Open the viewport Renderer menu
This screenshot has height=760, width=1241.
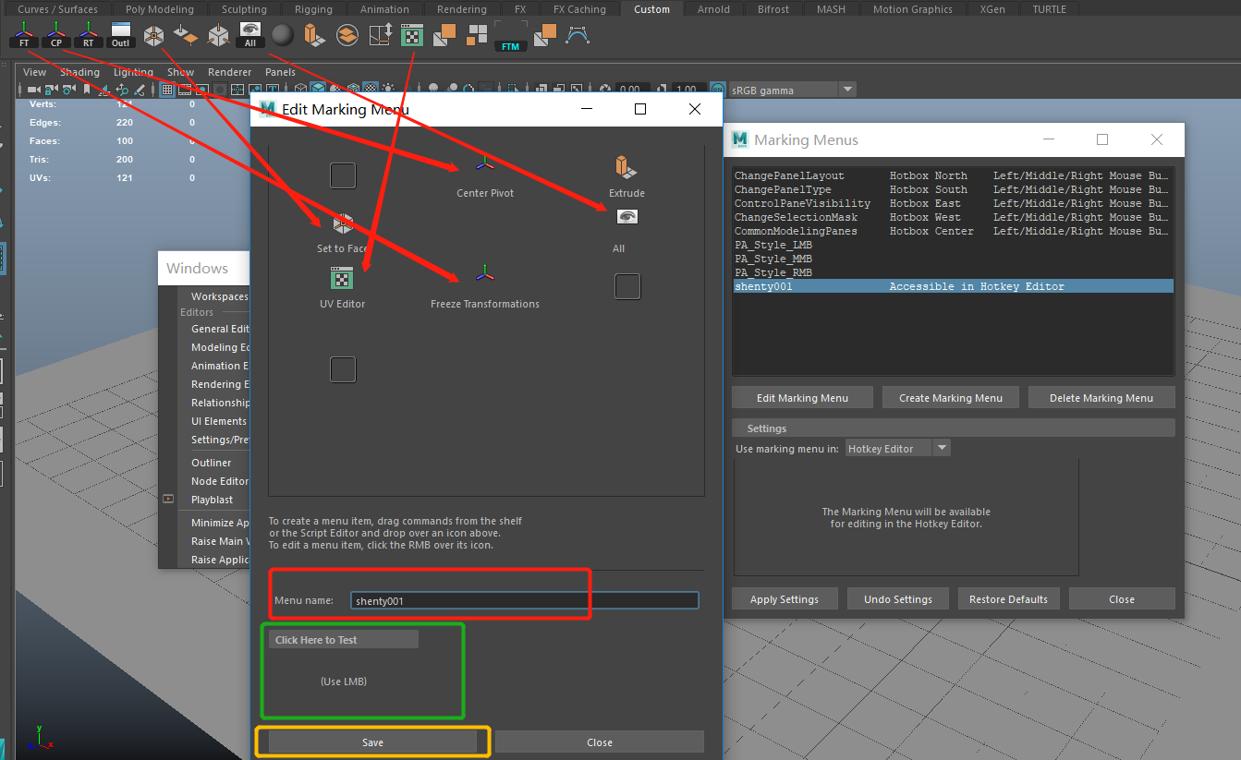(x=229, y=72)
